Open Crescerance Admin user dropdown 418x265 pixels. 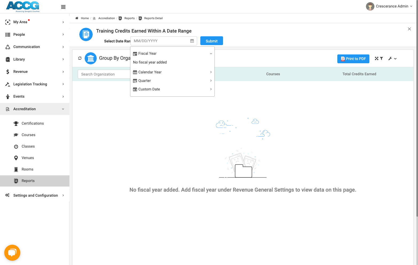click(x=389, y=6)
